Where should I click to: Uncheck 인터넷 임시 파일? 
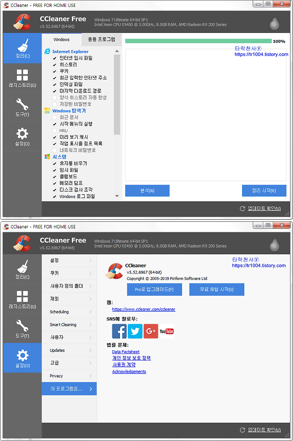pos(55,58)
